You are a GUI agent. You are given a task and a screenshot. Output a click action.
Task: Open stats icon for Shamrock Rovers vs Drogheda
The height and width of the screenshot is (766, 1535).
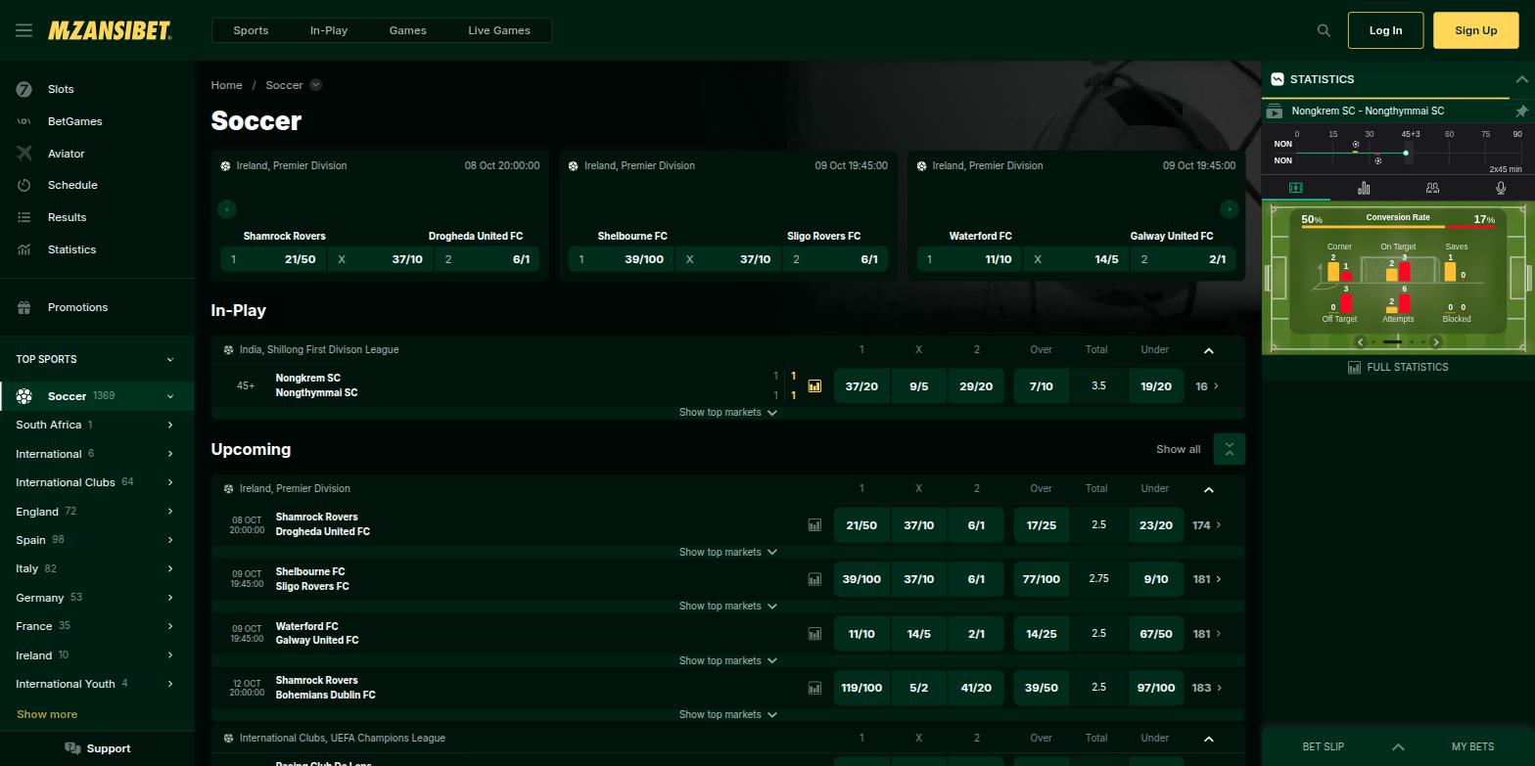814,525
